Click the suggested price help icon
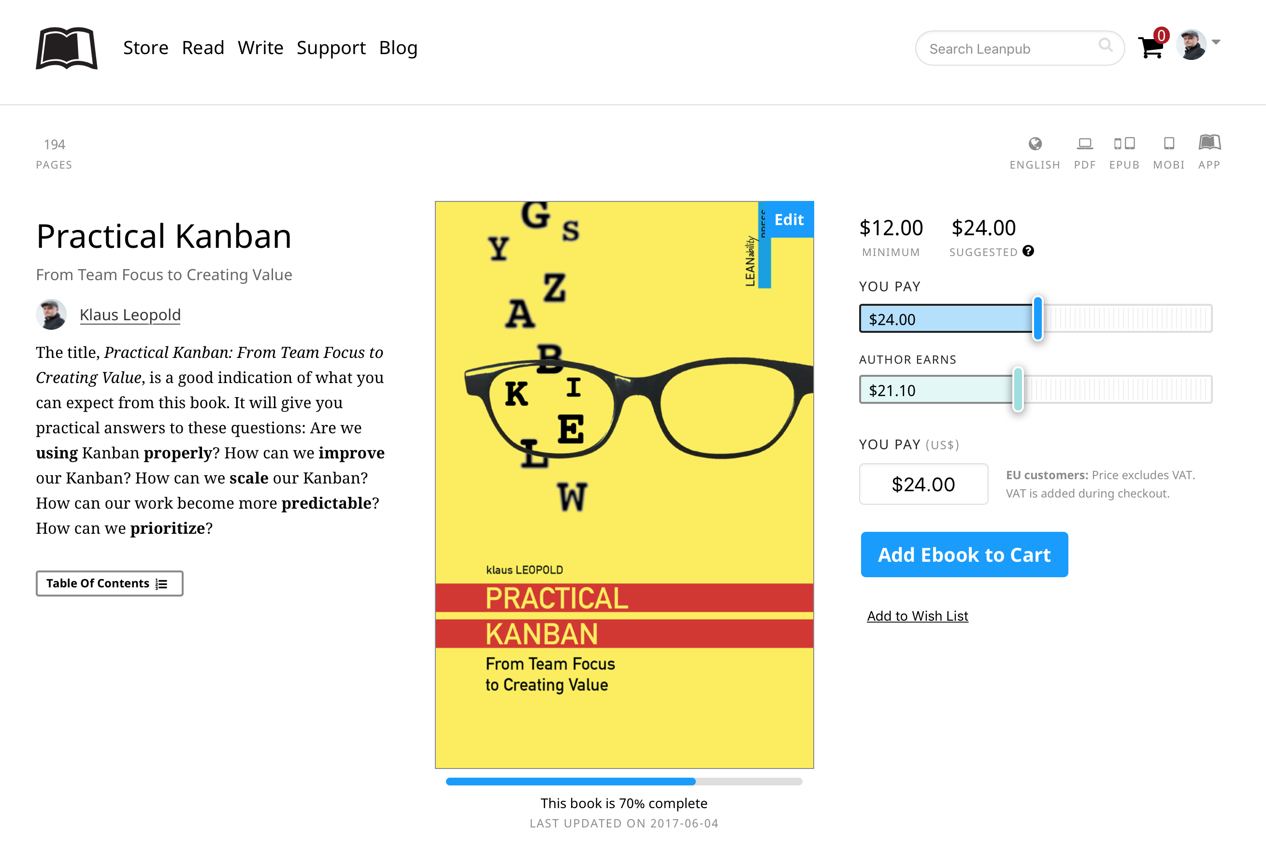This screenshot has height=854, width=1266. [1028, 251]
